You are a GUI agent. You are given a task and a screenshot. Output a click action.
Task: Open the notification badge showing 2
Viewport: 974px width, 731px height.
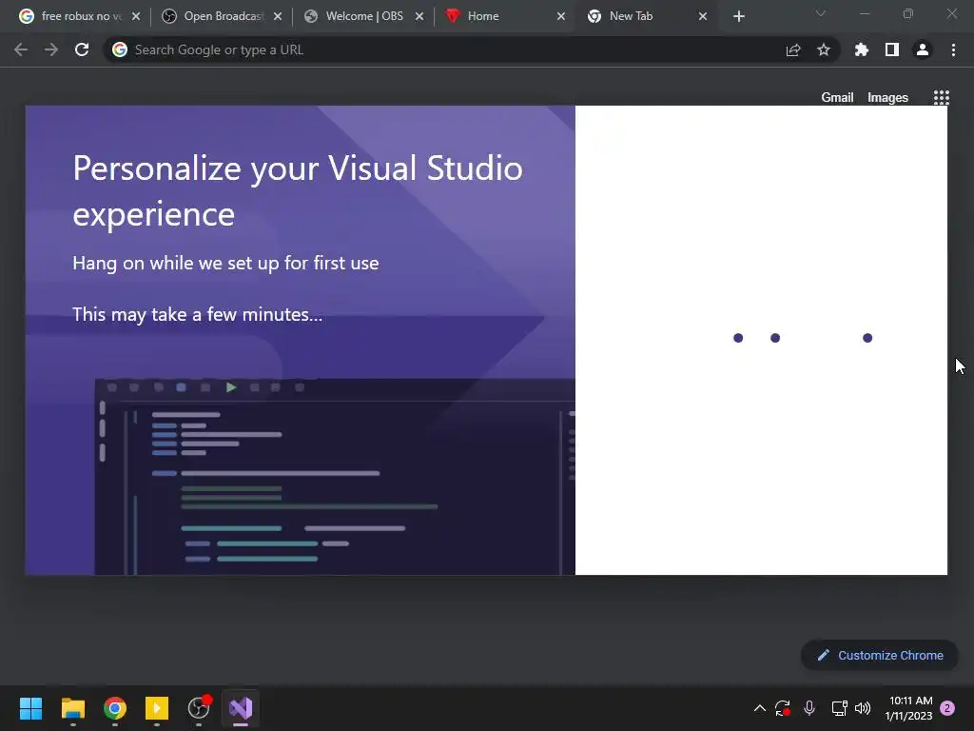[947, 708]
